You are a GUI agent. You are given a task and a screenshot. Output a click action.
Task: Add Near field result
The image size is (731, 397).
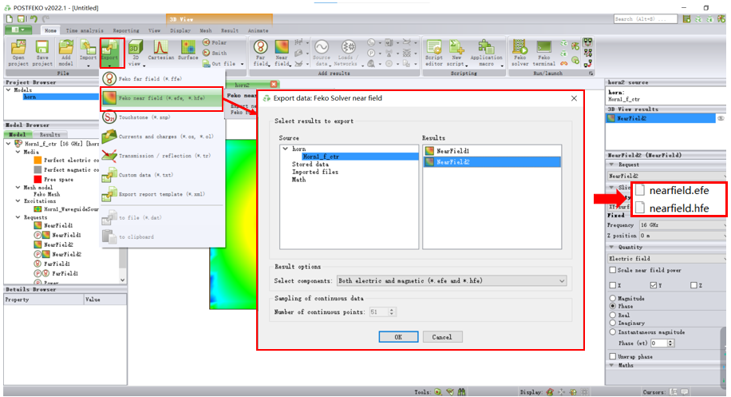pos(282,53)
